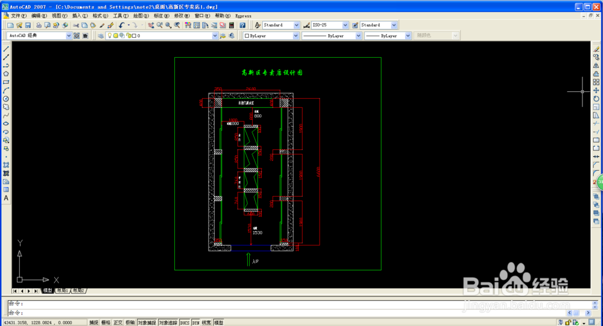Screen dimensions: 603x326
Task: Click the Dimension Style icon before ISO-25
Action: (306, 25)
